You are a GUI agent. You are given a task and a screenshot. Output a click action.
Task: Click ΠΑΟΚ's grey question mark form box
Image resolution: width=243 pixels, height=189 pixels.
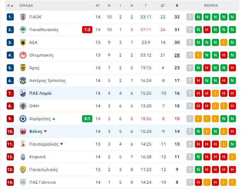190,17
